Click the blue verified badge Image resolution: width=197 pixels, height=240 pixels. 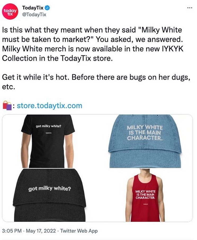[x=47, y=8]
